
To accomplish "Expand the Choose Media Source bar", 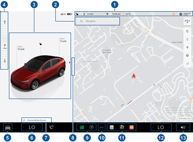I will coord(37,120).
